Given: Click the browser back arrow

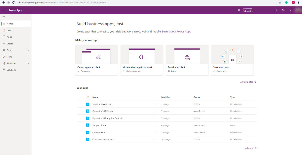Looking at the screenshot, I should pyautogui.click(x=3, y=2).
